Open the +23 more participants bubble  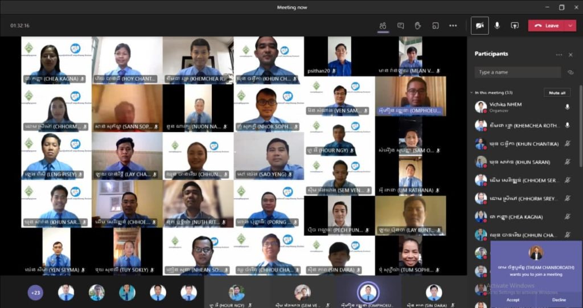tap(35, 293)
